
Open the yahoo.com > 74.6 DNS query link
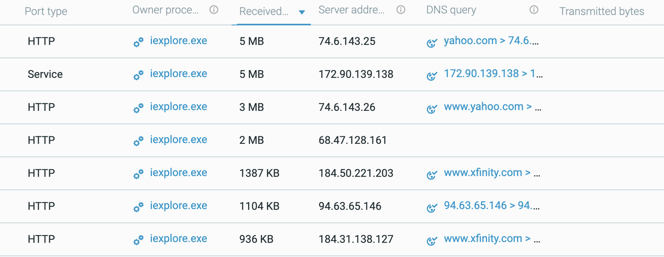(491, 41)
